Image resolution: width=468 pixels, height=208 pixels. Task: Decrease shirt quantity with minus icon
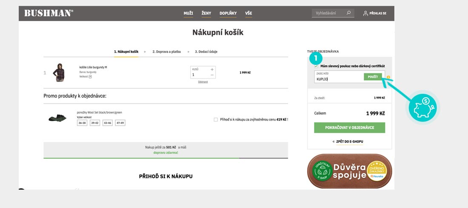click(212, 75)
